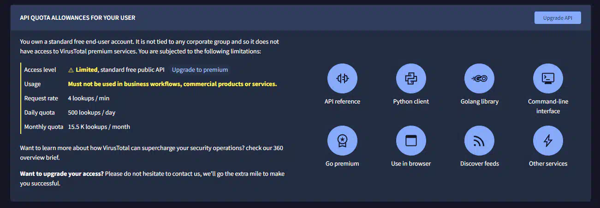This screenshot has width=600, height=208.
Task: Click the Golang library label
Action: point(480,101)
